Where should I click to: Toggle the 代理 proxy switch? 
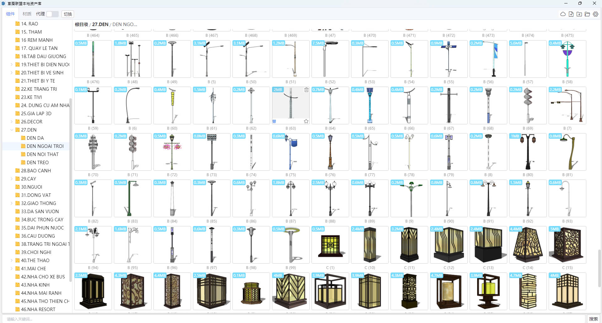(x=52, y=14)
